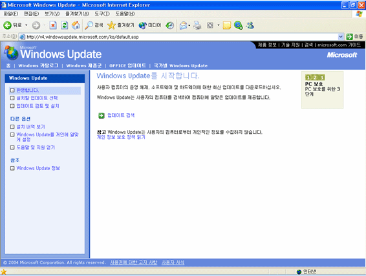Select 환영합니다 in the sidebar
The height and width of the screenshot is (276, 366).
pos(28,90)
